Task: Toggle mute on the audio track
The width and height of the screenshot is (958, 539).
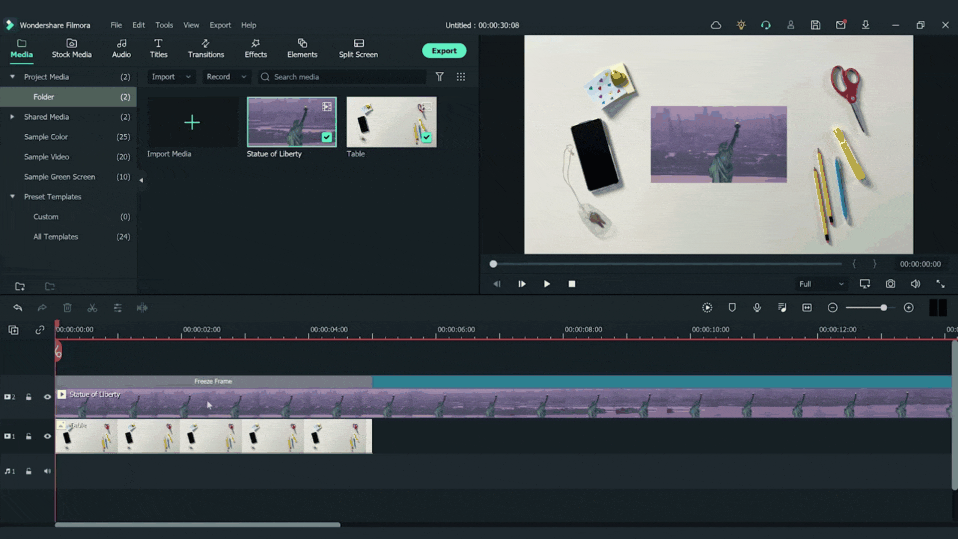Action: click(47, 471)
